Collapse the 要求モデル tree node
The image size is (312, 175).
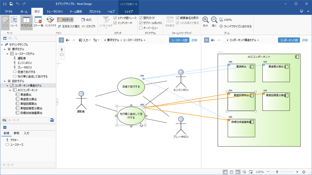[6, 49]
